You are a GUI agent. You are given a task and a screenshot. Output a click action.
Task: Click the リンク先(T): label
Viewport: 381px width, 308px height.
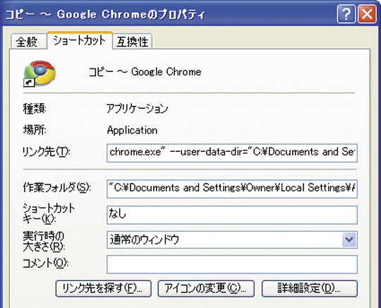(x=47, y=152)
